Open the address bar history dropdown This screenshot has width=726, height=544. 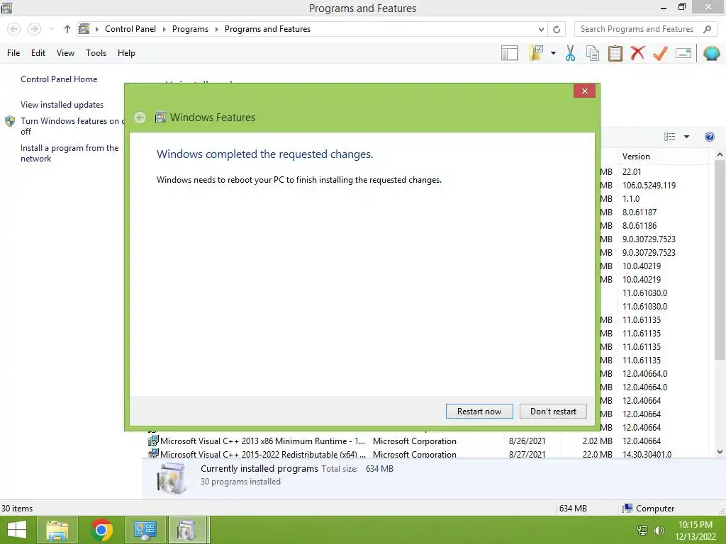coord(541,29)
